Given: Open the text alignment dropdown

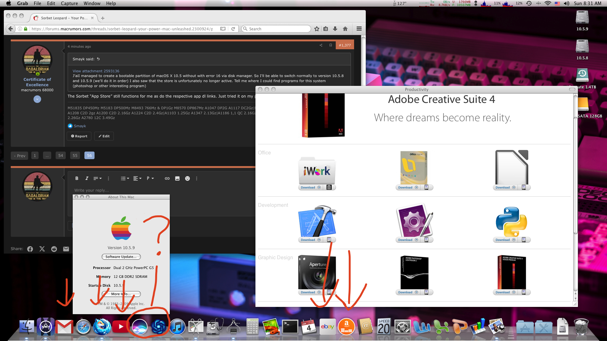Looking at the screenshot, I should point(137,178).
